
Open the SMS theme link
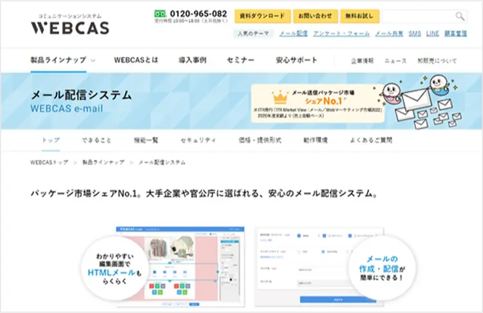point(415,33)
